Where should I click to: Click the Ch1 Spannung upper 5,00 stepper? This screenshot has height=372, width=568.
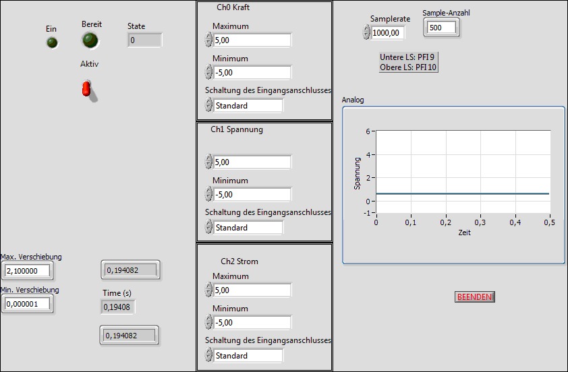pos(208,161)
